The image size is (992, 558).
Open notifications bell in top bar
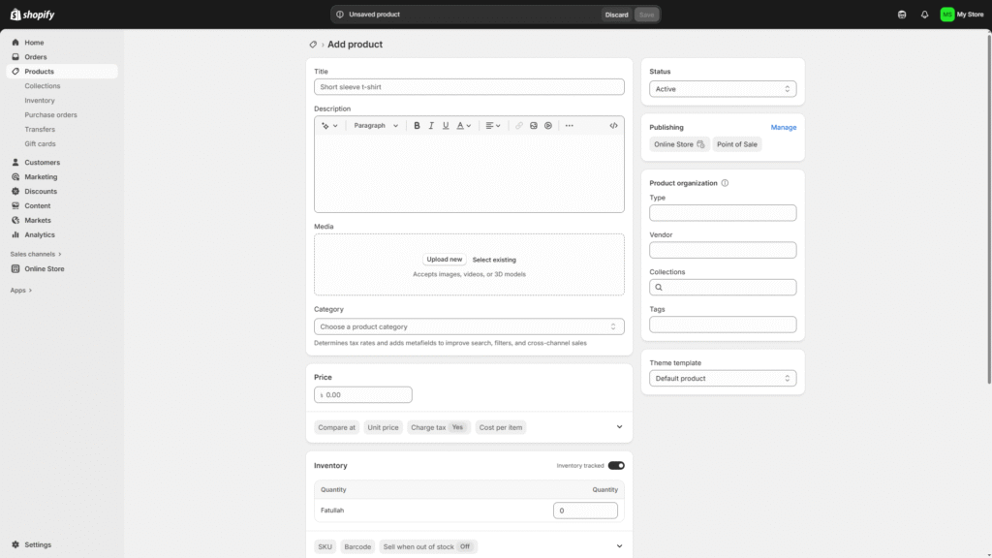924,15
